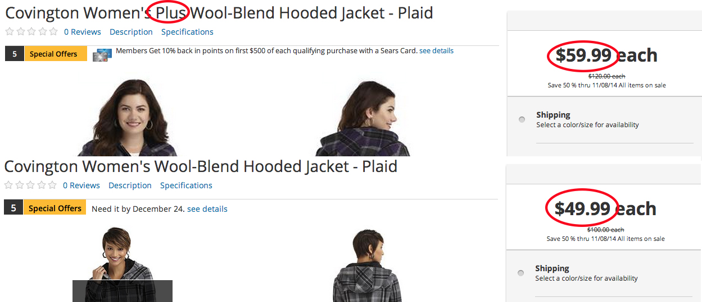The image size is (702, 302).
Task: Open Special Offers for the second jacket
Action: (55, 208)
